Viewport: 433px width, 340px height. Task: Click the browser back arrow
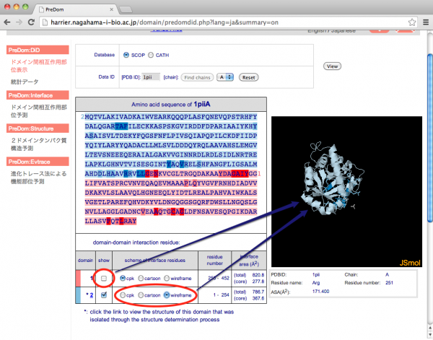[x=8, y=24]
